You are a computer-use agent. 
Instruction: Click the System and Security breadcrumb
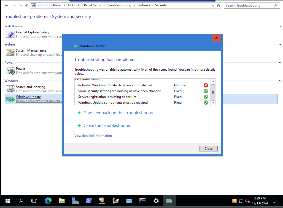click(152, 5)
